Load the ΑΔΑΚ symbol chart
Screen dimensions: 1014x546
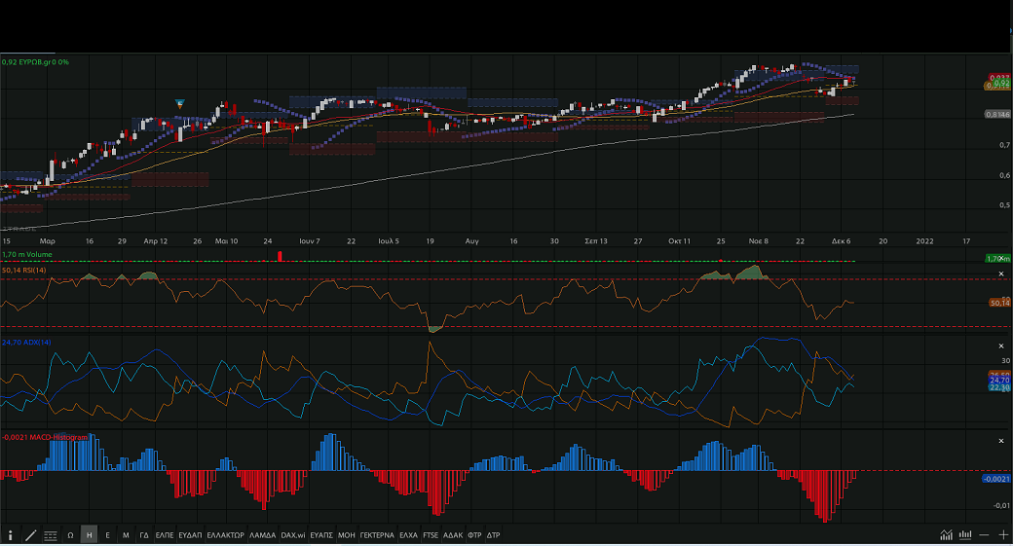pyautogui.click(x=453, y=535)
